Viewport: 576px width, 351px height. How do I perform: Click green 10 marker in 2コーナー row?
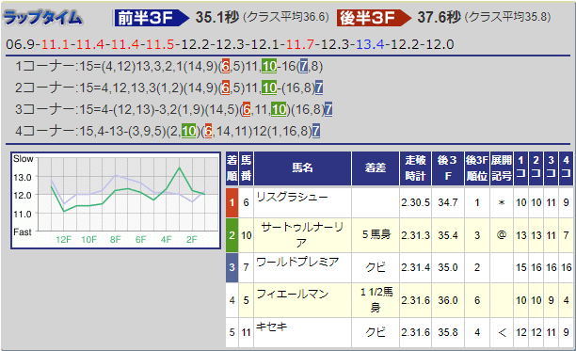coord(269,88)
